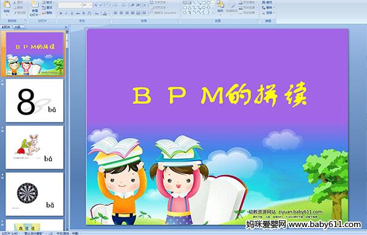367x235 pixels.
Task: Click the Columns icon in paragraph group
Action: (144, 13)
